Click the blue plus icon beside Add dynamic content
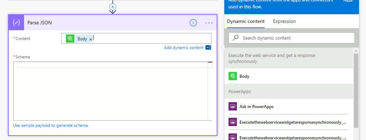This screenshot has height=140, width=366. [x=208, y=48]
